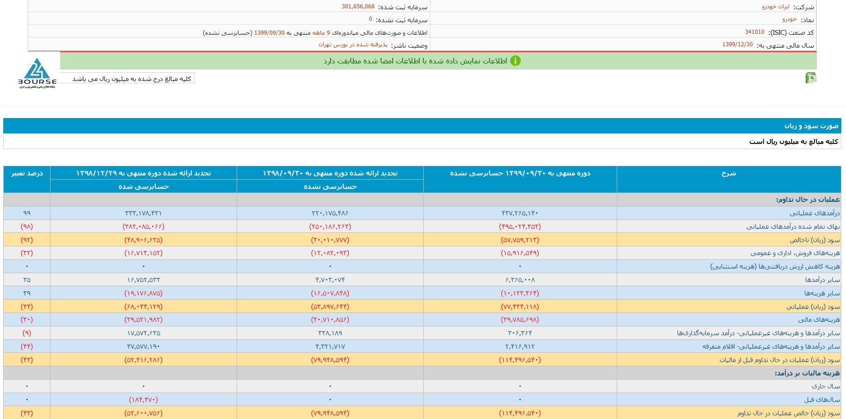Screen dimensions: 846x419
Task: Click the هزینه‌های مالی row label
Action: point(819,319)
